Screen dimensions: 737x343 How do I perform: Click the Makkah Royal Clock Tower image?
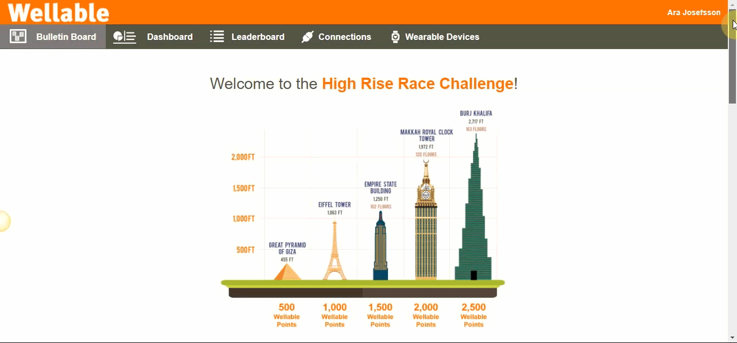[426, 220]
